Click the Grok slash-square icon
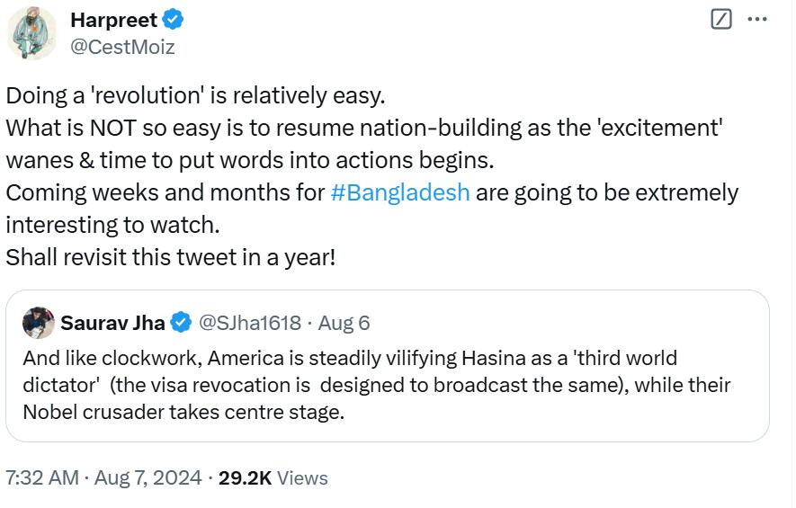Viewport: 796px width, 508px height. 721,19
